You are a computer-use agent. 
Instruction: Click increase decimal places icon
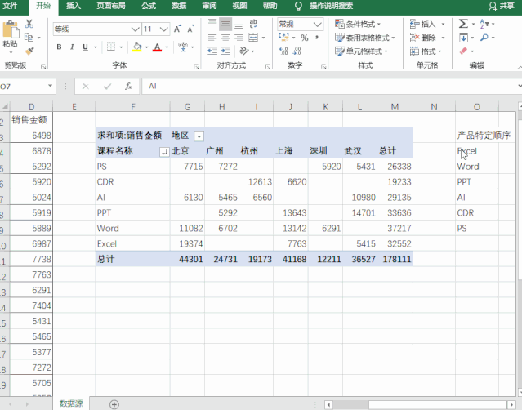click(x=283, y=51)
